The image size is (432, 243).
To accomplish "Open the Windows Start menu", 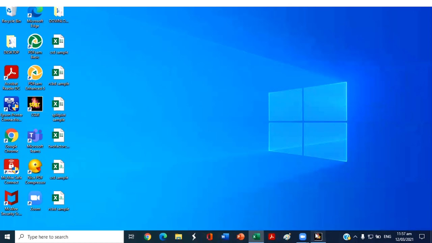I will point(7,237).
